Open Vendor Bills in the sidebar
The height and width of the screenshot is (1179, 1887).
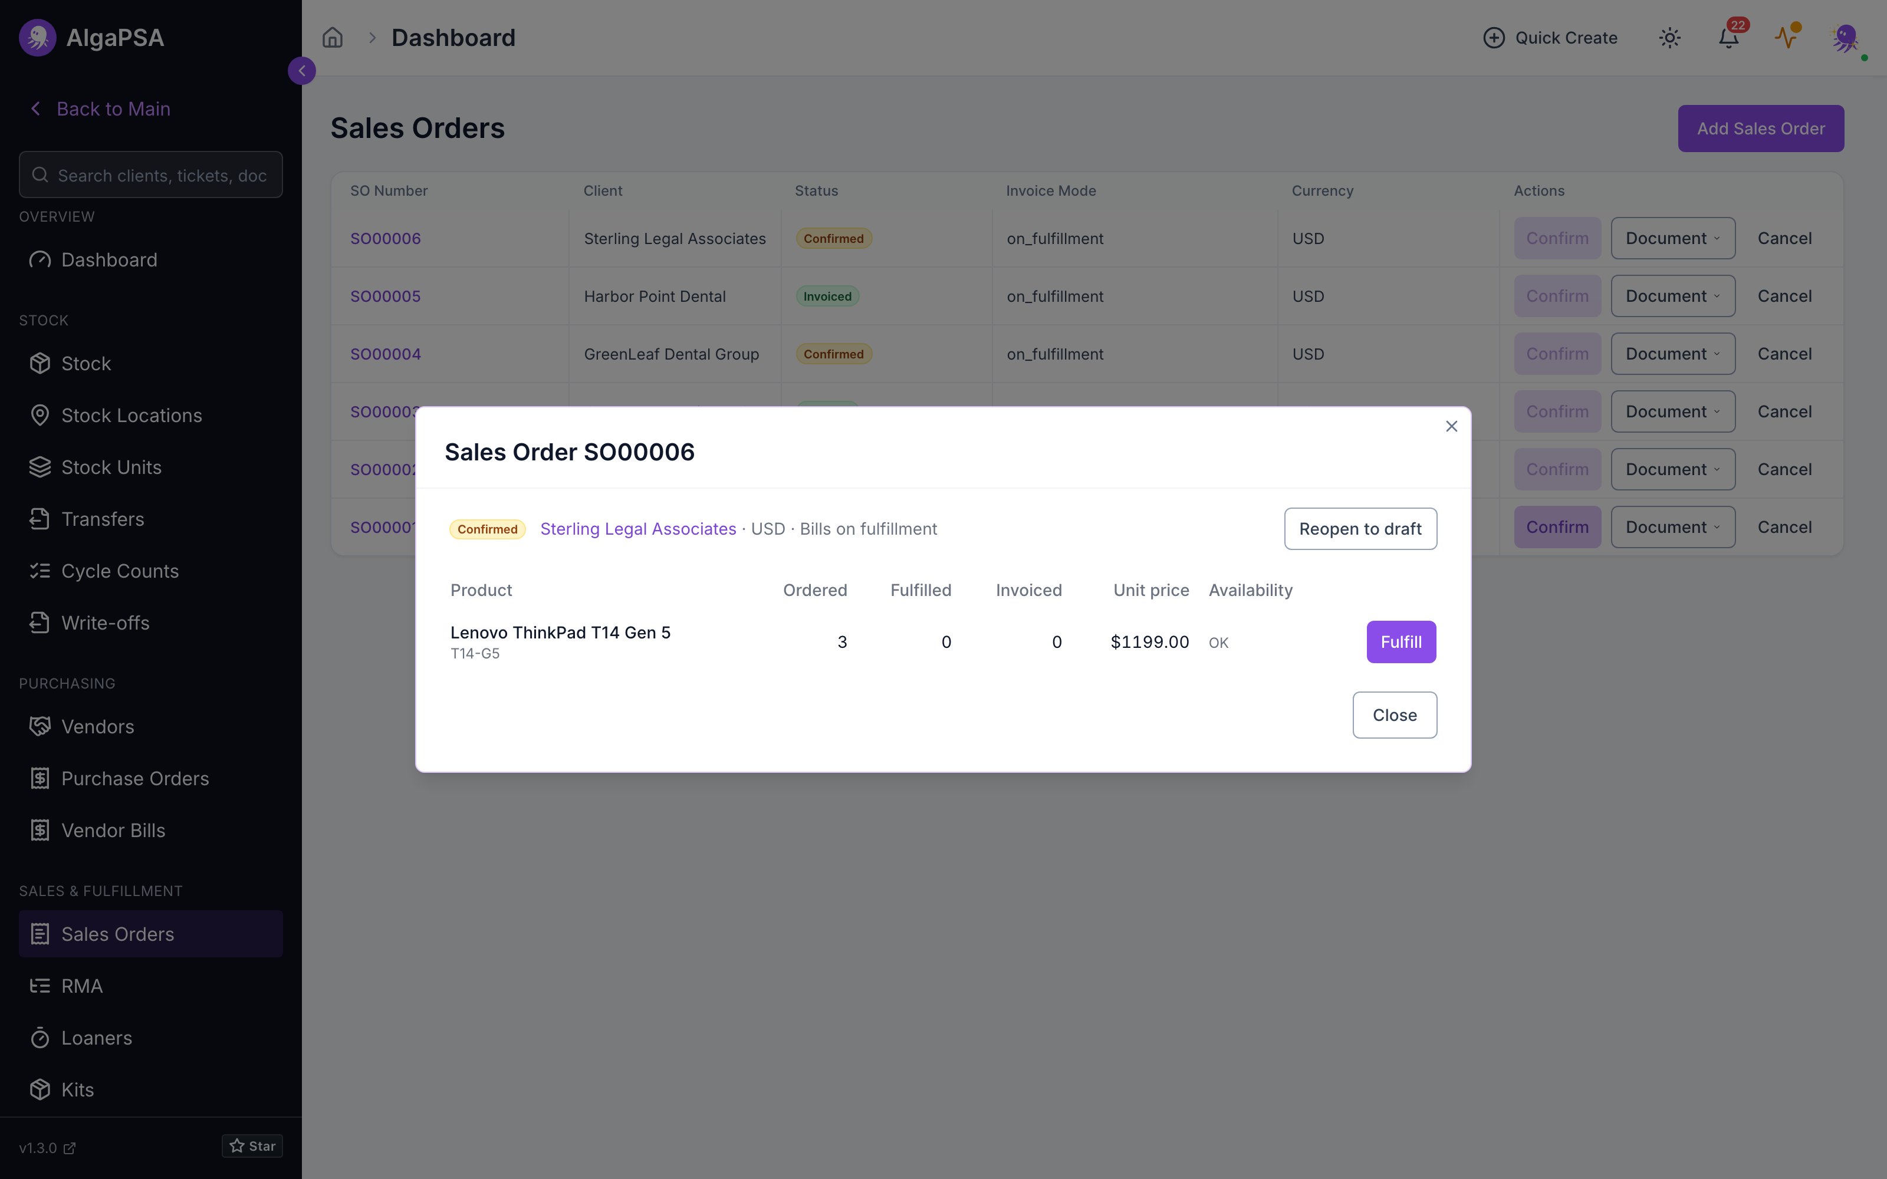(150, 831)
